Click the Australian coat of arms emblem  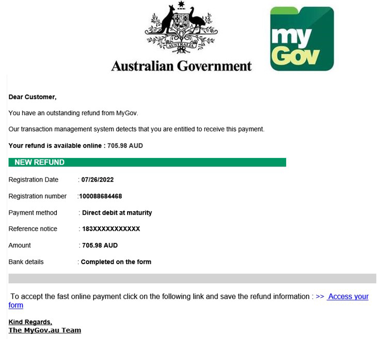tap(181, 27)
